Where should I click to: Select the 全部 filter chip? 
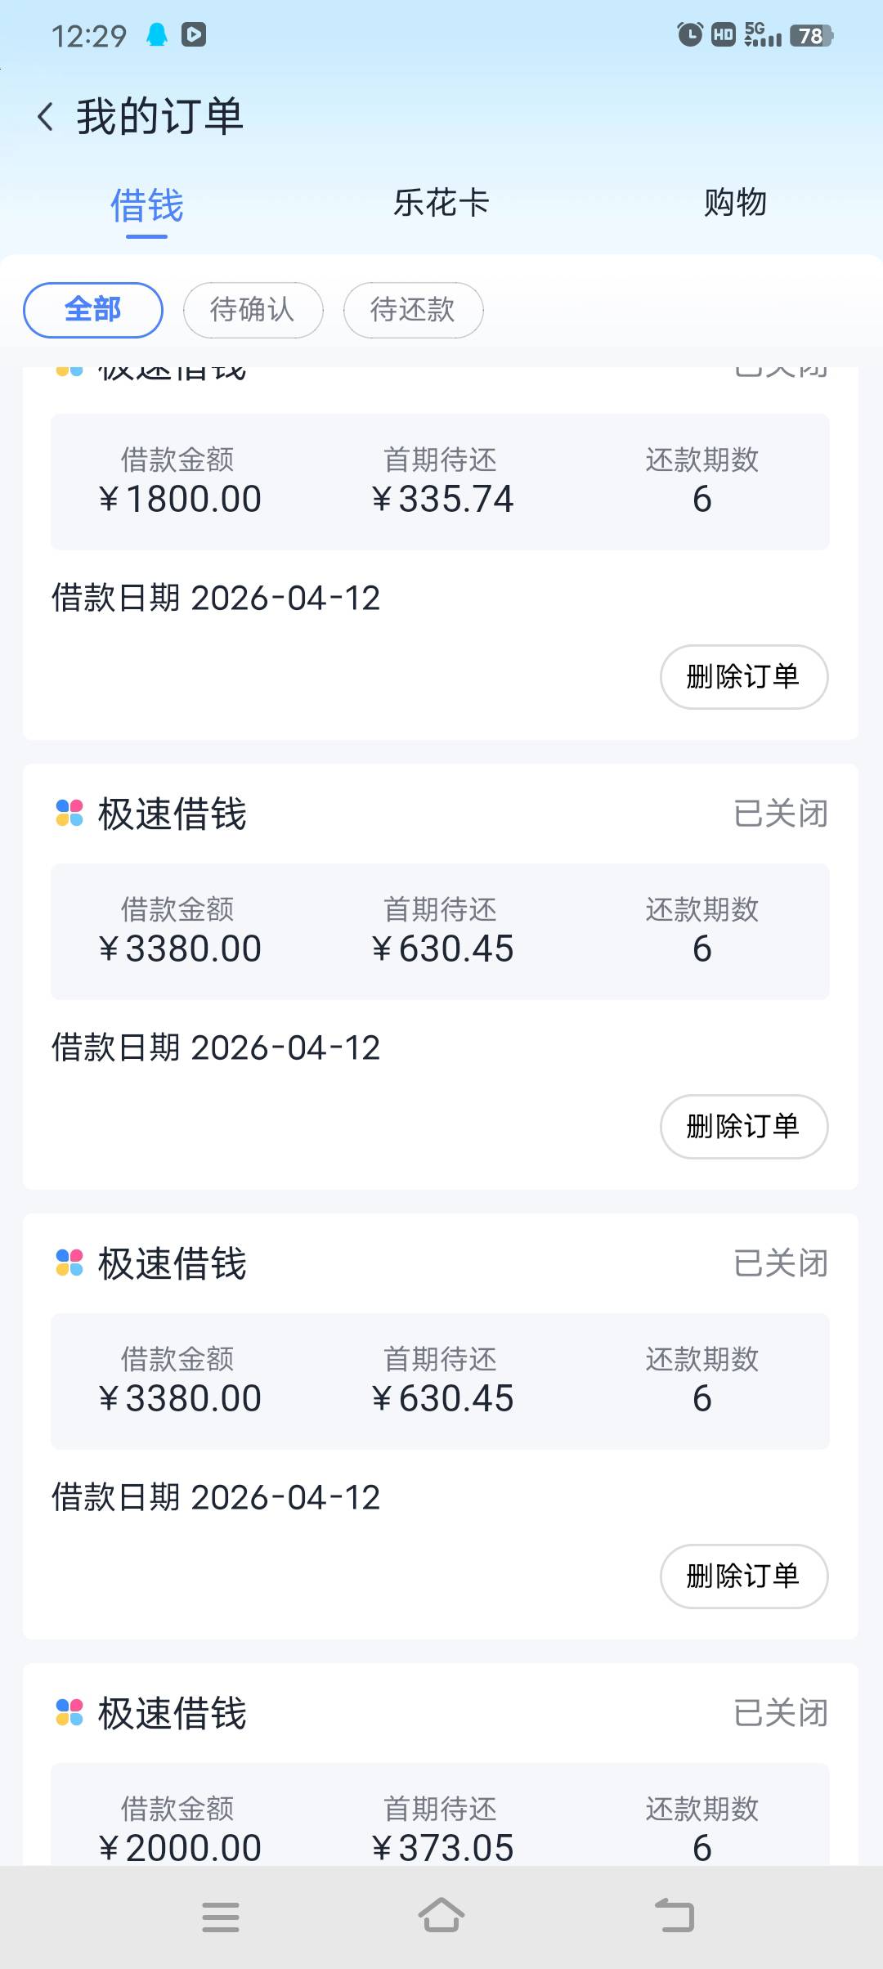coord(93,310)
